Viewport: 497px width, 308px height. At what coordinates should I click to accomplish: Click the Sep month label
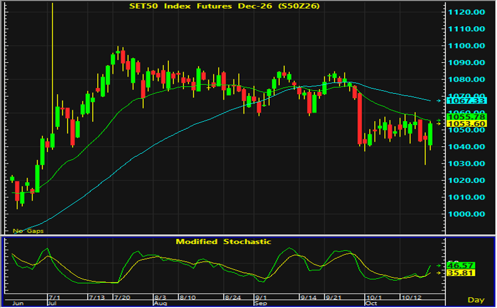(x=261, y=303)
